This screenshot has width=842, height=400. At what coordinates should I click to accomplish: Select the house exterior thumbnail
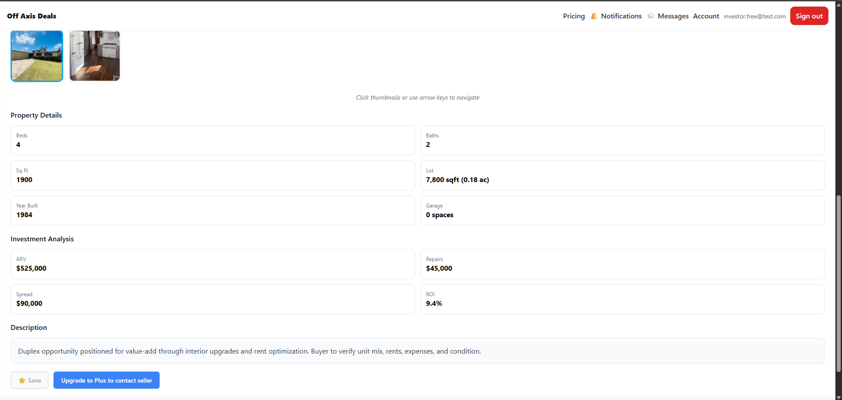pyautogui.click(x=37, y=56)
